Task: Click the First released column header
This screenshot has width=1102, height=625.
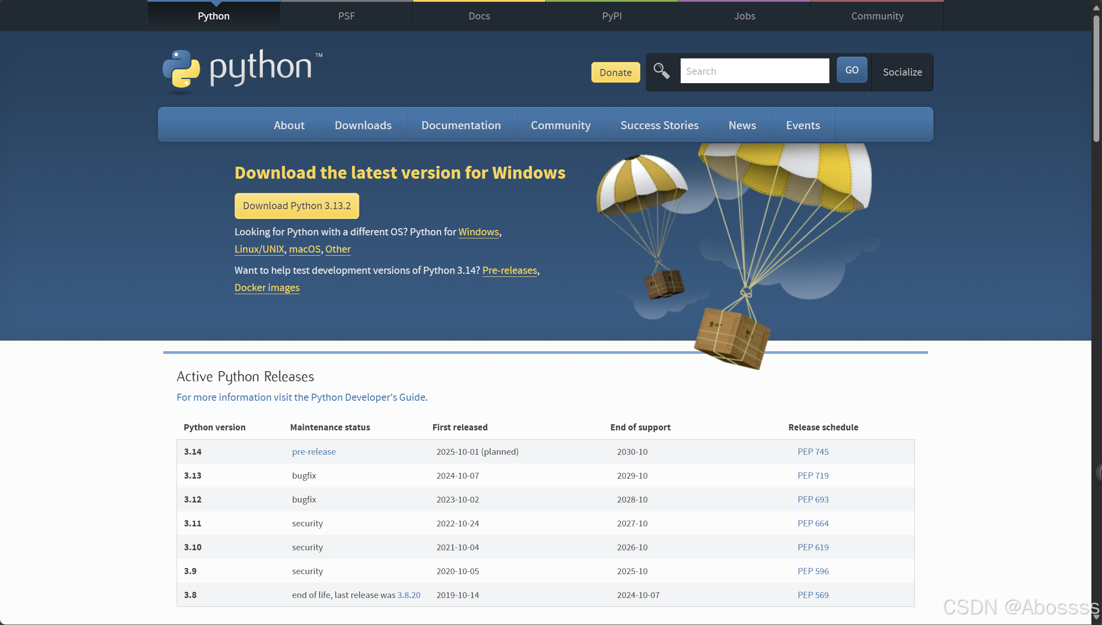Action: (460, 427)
